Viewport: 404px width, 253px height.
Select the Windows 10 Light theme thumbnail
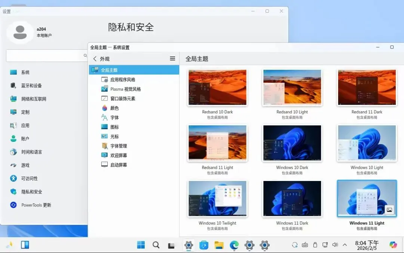(367, 143)
